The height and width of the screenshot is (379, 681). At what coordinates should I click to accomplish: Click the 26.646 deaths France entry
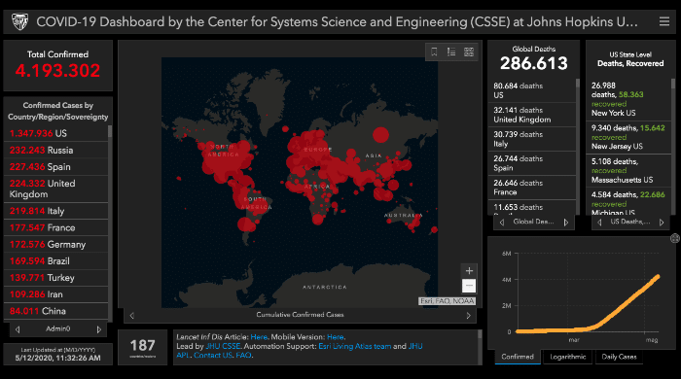(532, 188)
